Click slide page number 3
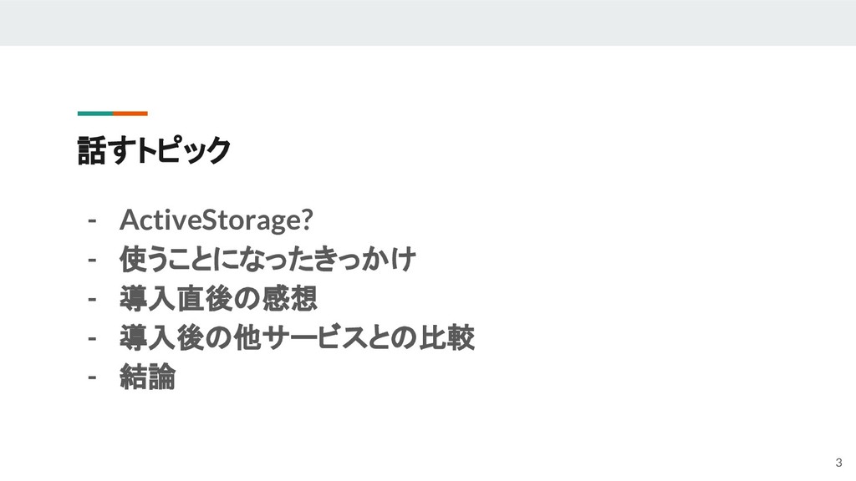The width and height of the screenshot is (856, 481). click(838, 463)
